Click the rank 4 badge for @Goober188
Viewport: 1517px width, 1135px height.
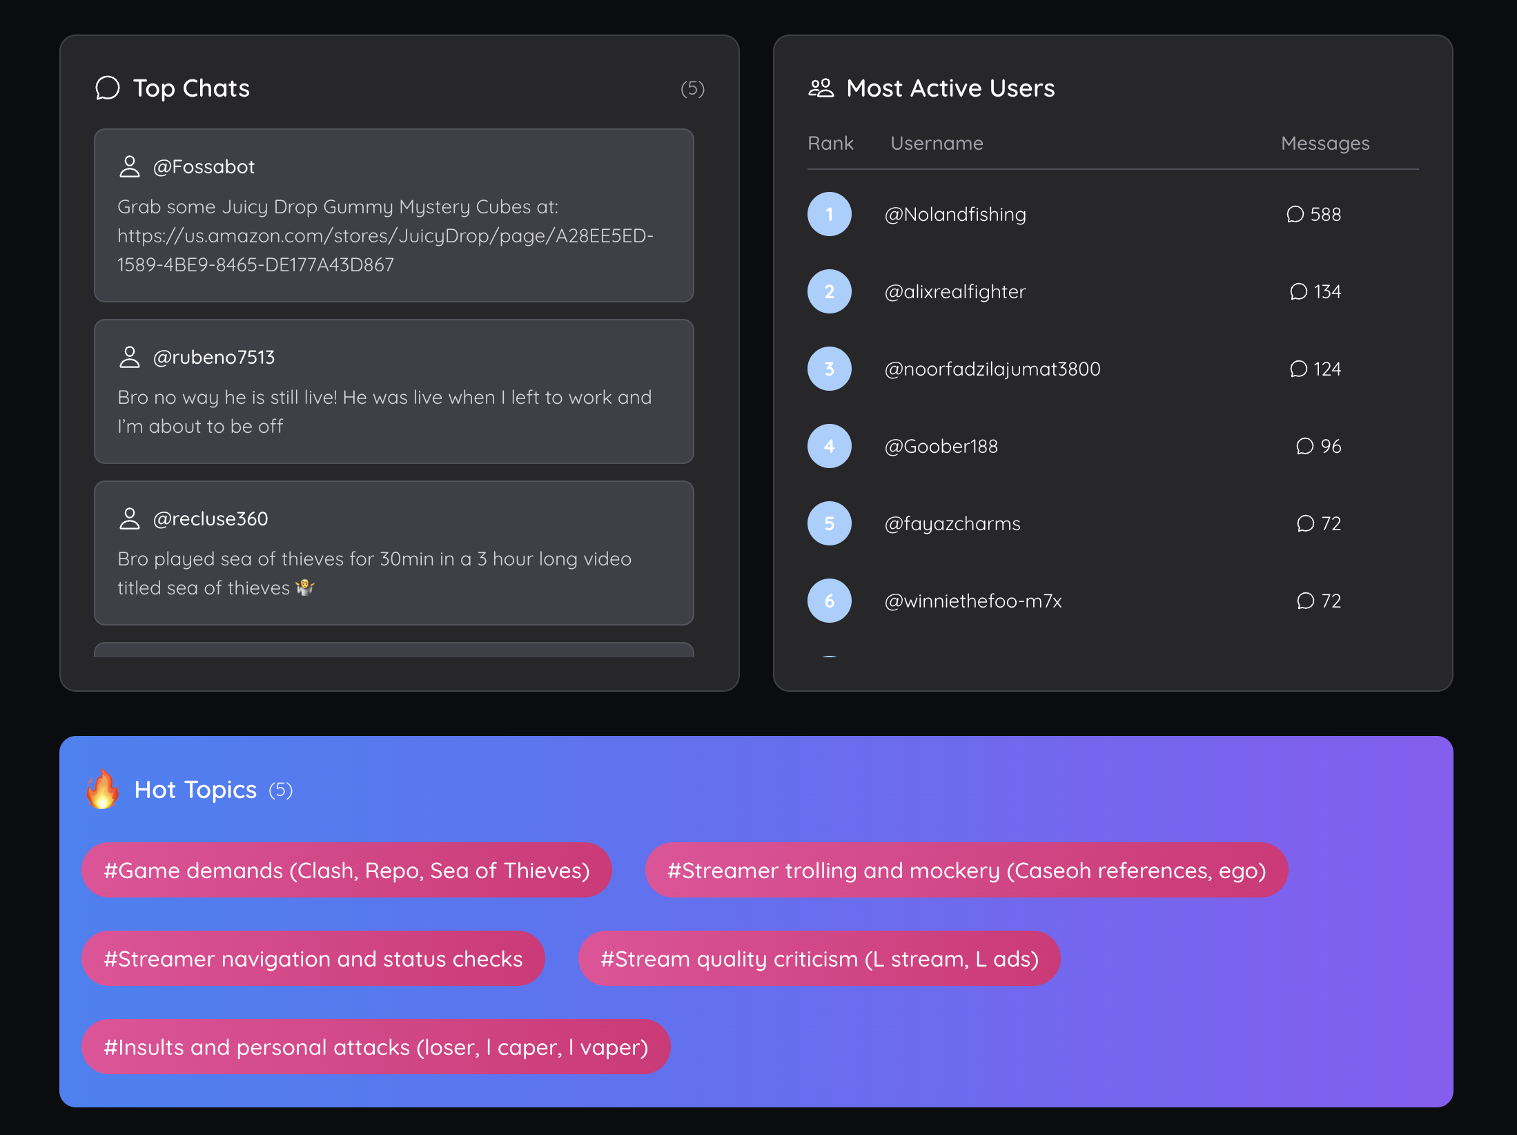tap(829, 446)
